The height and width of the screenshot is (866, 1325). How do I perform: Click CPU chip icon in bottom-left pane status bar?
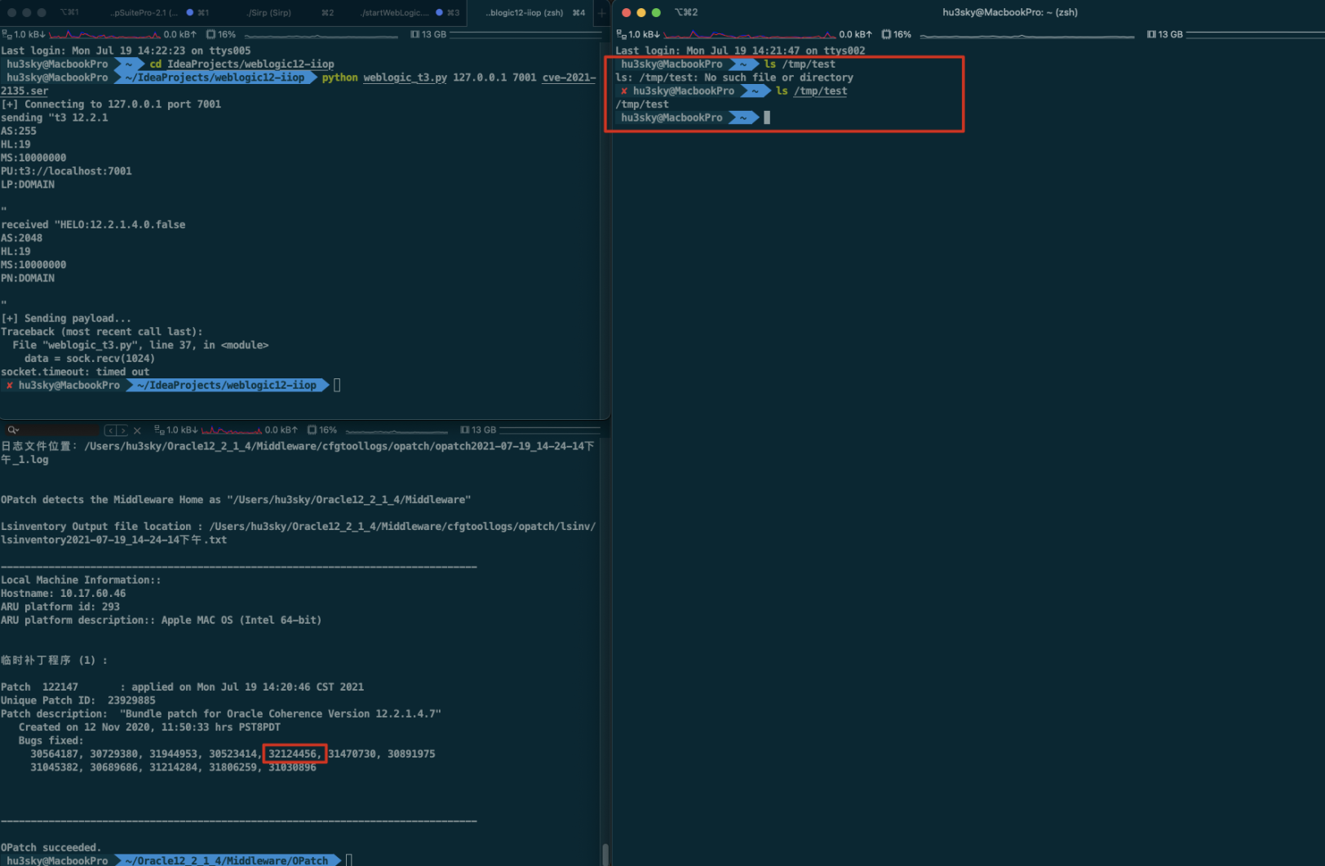coord(312,430)
